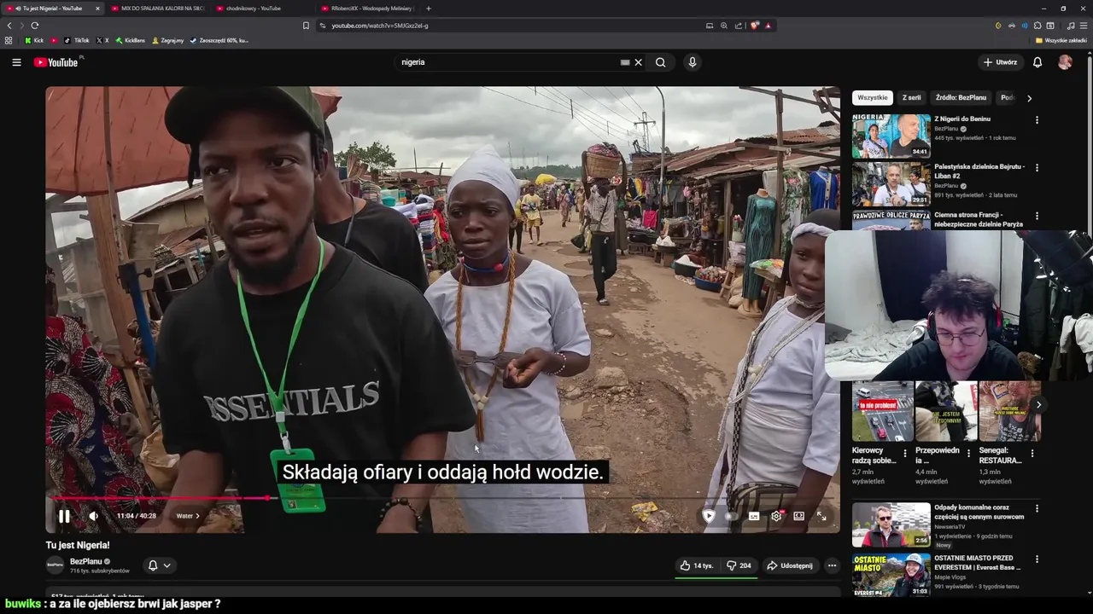The image size is (1093, 614).
Task: Open the account avatar menu
Action: pos(1065,62)
